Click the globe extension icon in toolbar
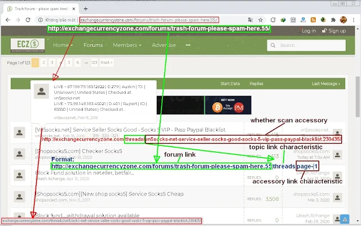The height and width of the screenshot is (226, 361). [283, 20]
